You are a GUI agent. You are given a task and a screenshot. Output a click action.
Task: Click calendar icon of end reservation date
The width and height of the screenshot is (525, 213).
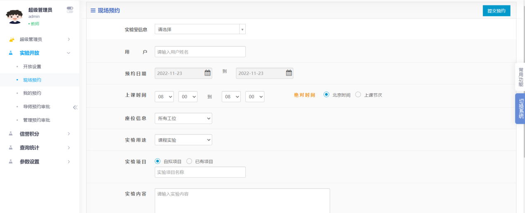click(x=289, y=73)
